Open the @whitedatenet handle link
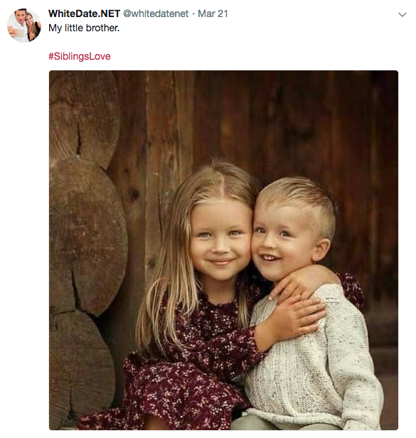The height and width of the screenshot is (438, 416). coord(156,14)
